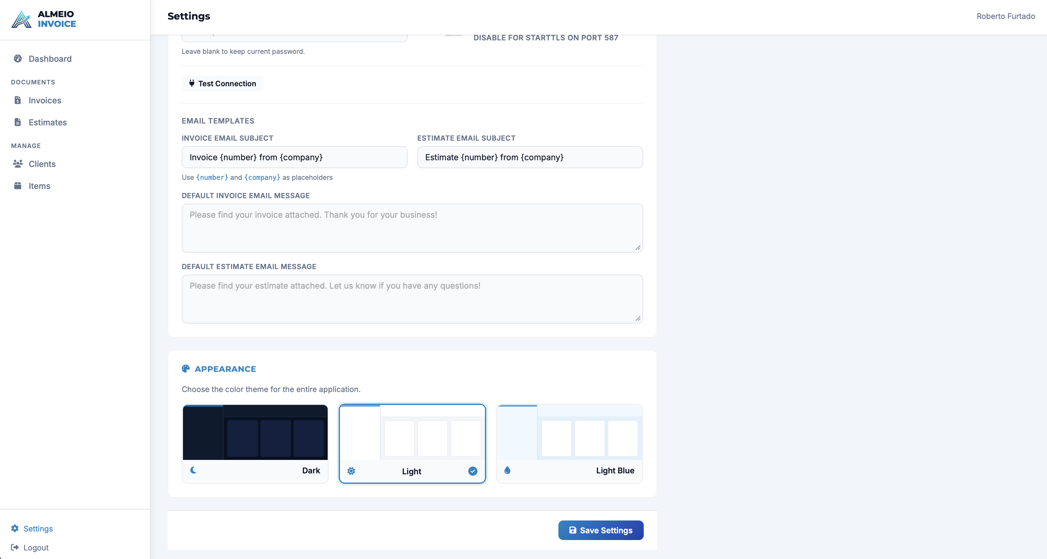Edit the Invoice Email Subject field

pos(294,157)
